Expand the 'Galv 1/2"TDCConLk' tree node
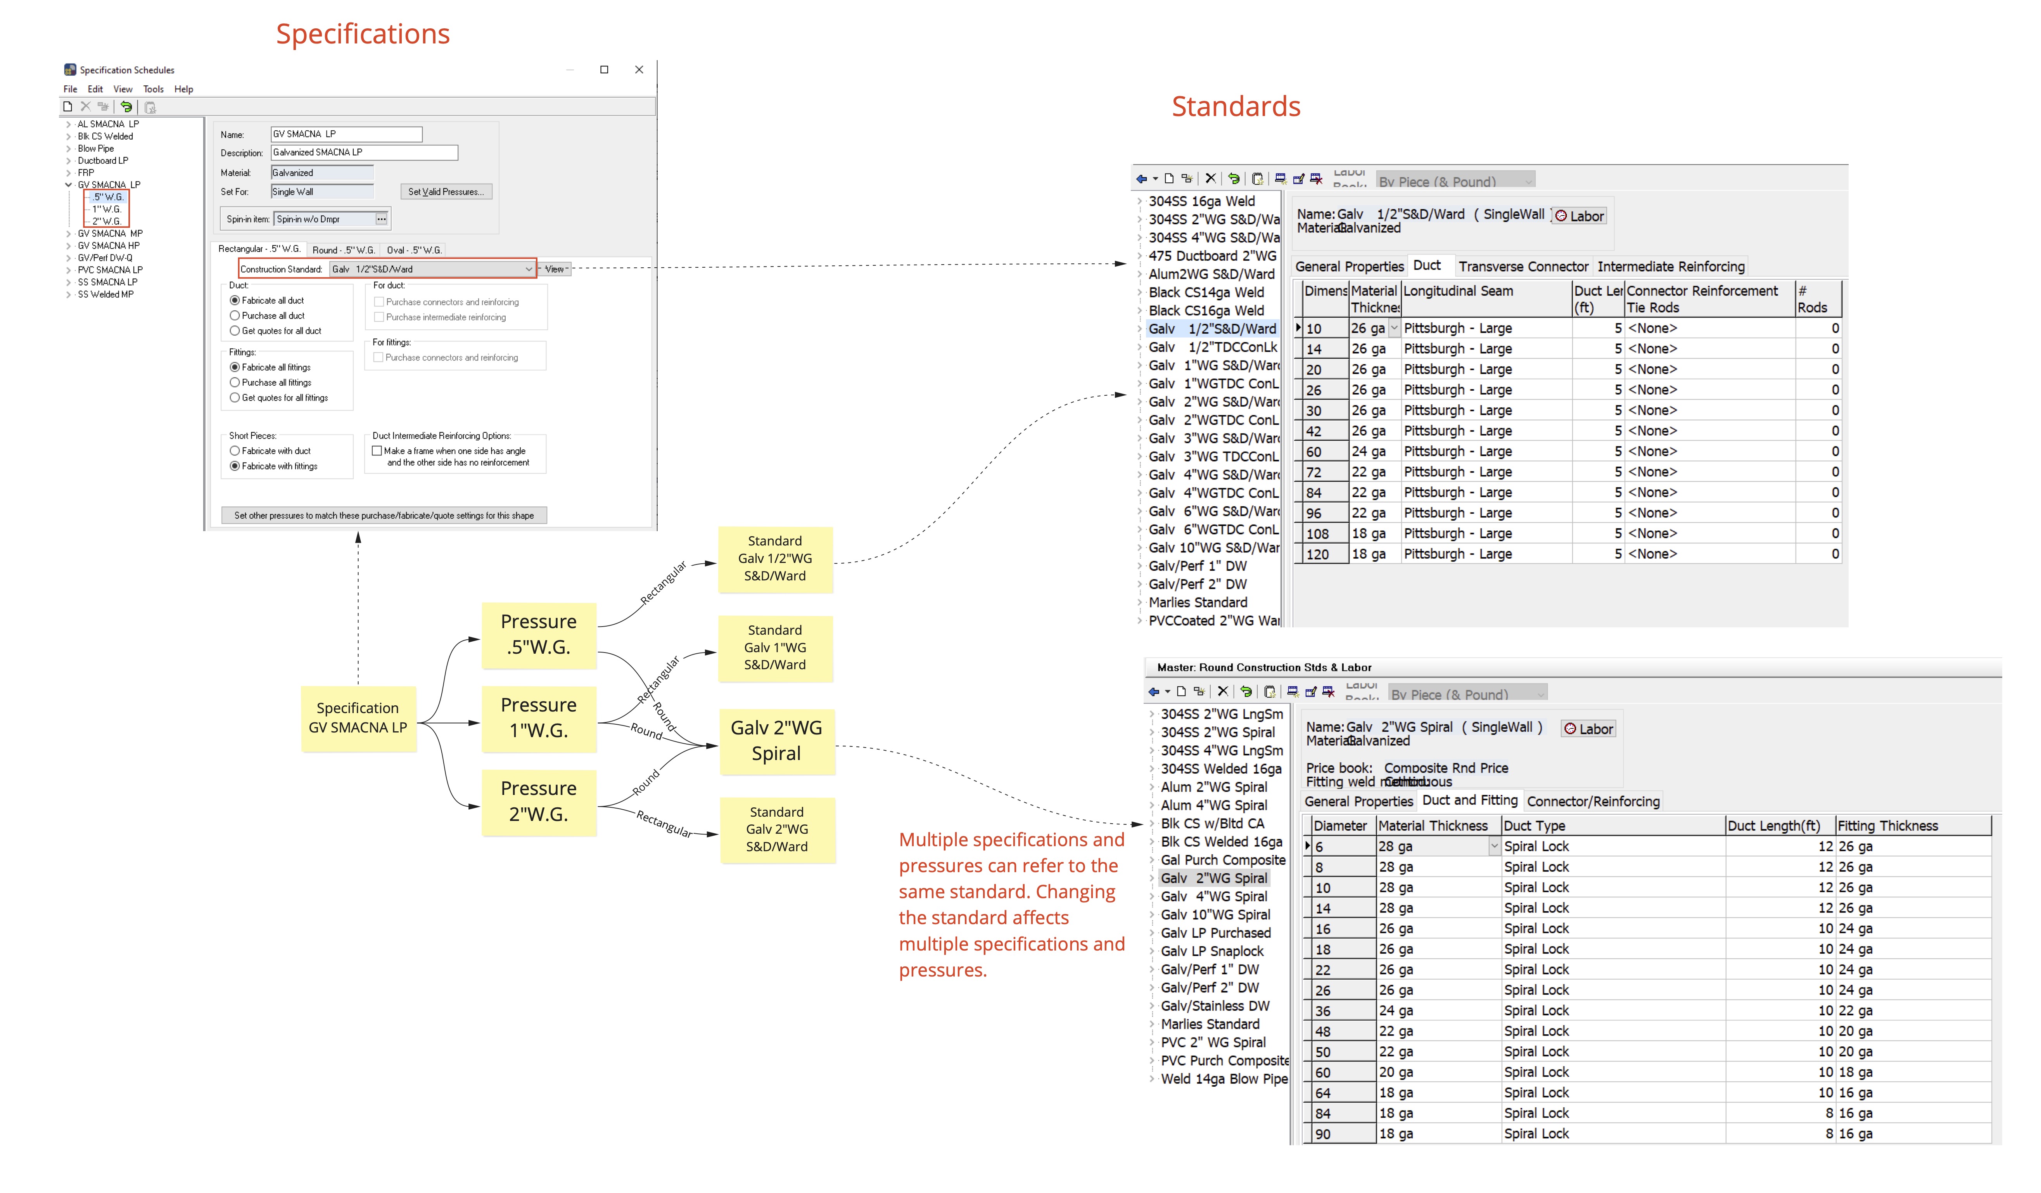This screenshot has width=2041, height=1193. (1141, 347)
